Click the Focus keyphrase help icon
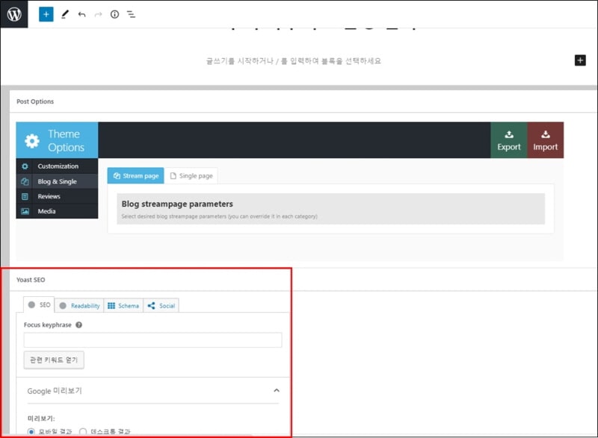 click(79, 325)
